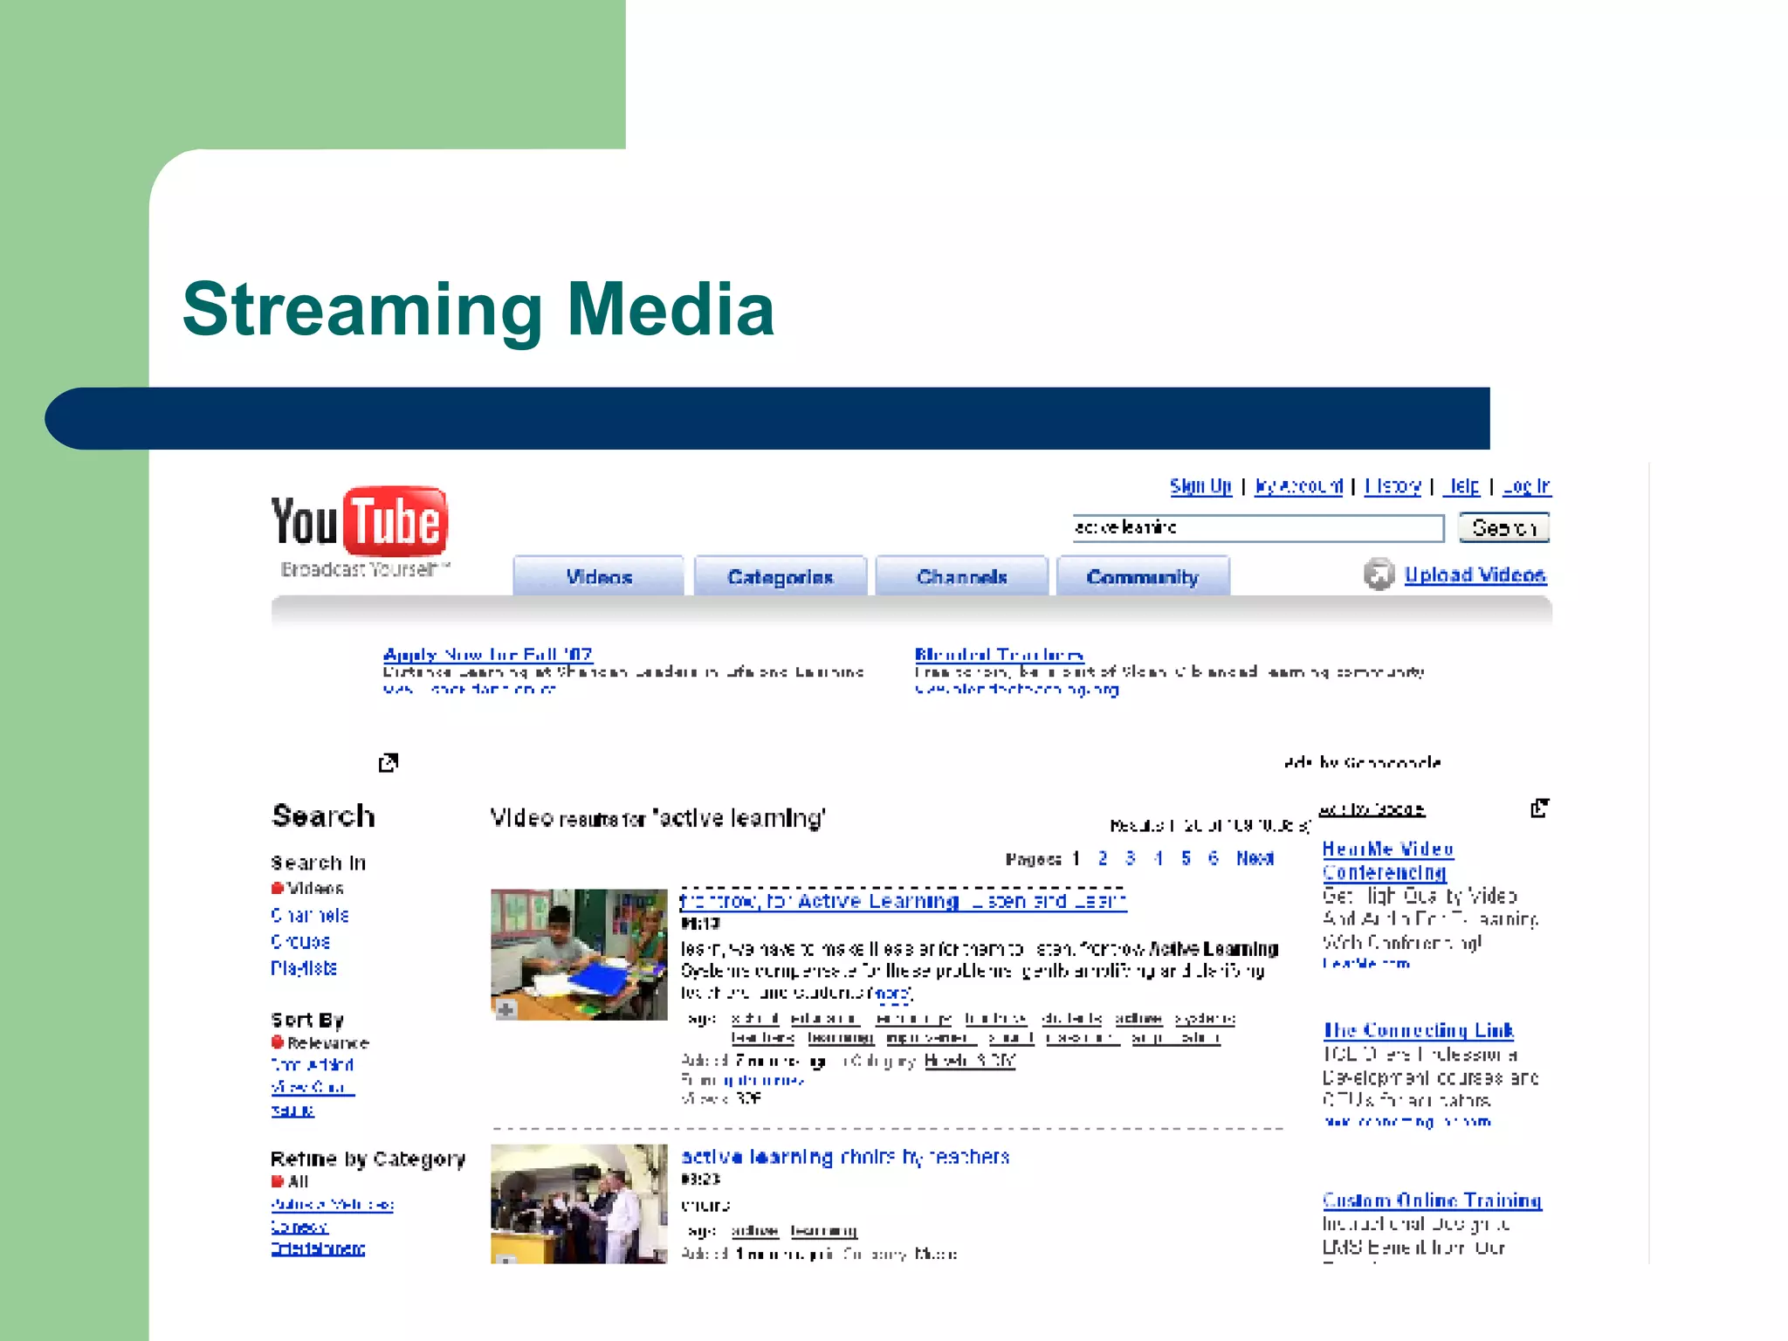
Task: Open the Blended Teachers ad link
Action: (1000, 654)
